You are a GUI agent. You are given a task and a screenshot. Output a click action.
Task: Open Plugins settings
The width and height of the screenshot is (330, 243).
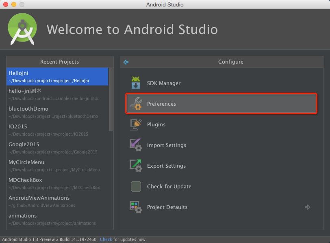pos(221,124)
